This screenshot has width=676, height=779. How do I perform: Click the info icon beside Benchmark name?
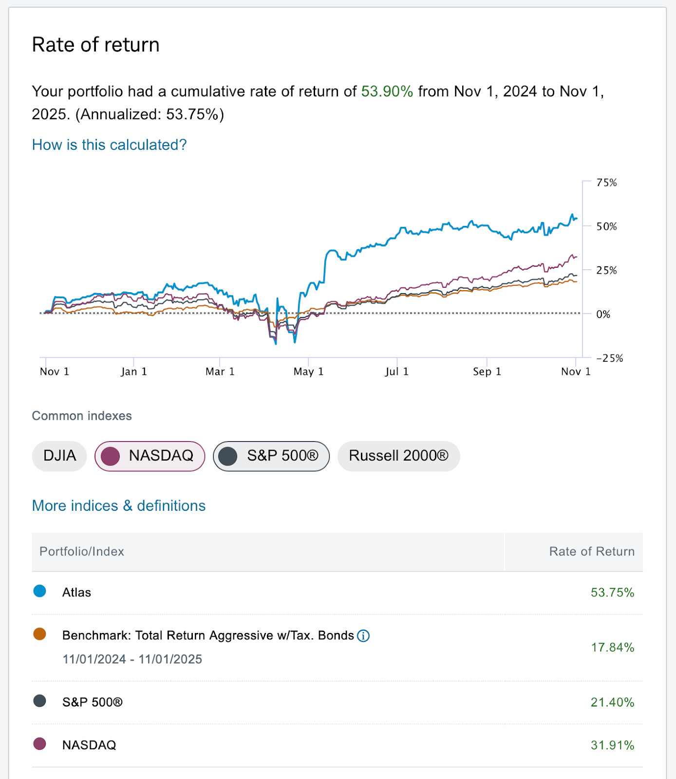coord(363,636)
